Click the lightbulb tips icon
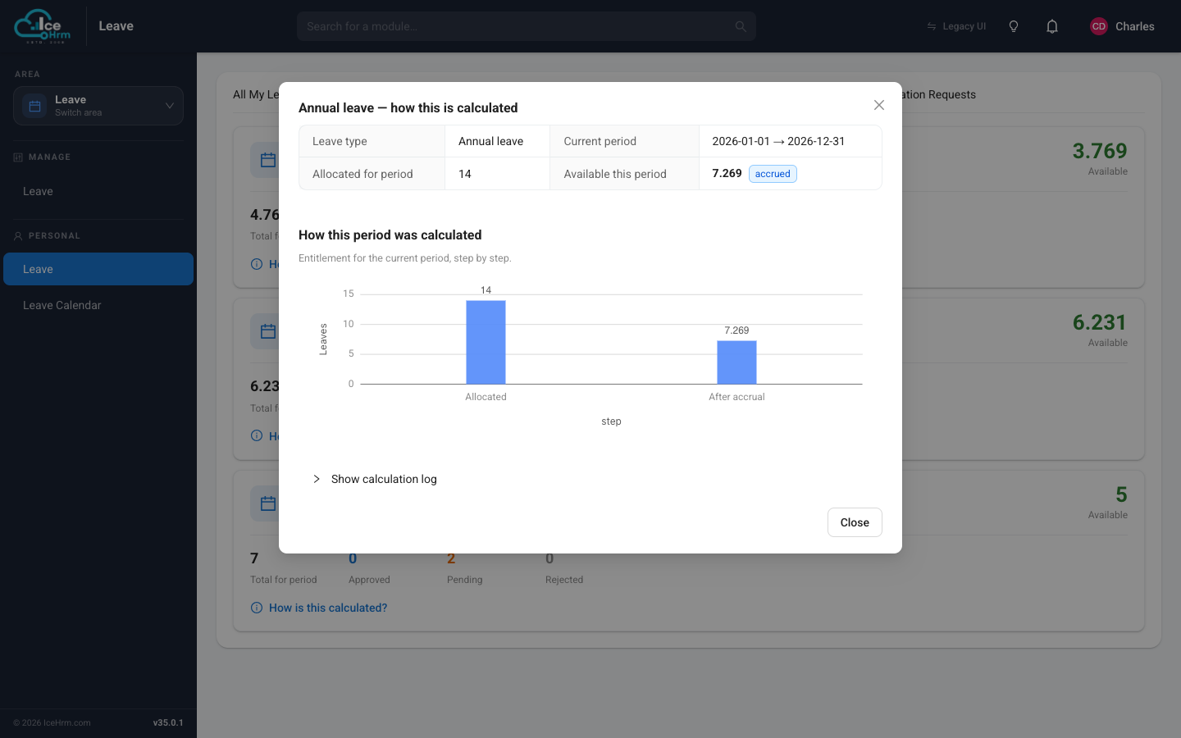 [x=1014, y=26]
